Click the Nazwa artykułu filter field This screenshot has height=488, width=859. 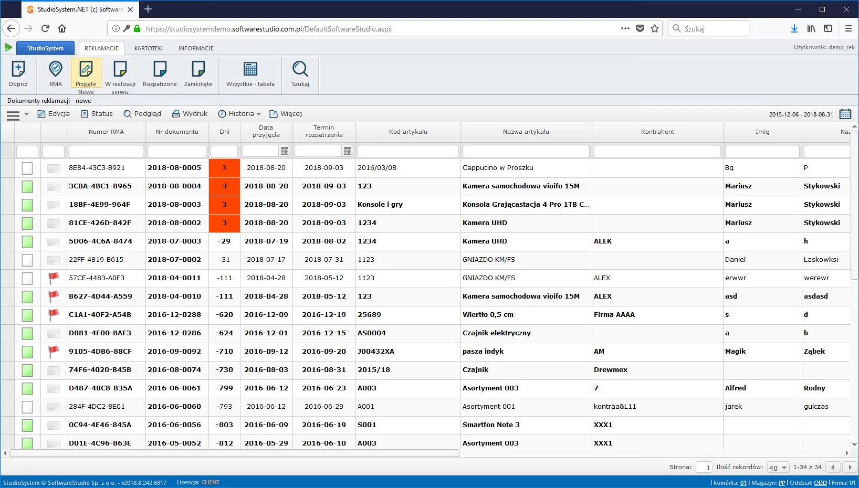pos(526,151)
